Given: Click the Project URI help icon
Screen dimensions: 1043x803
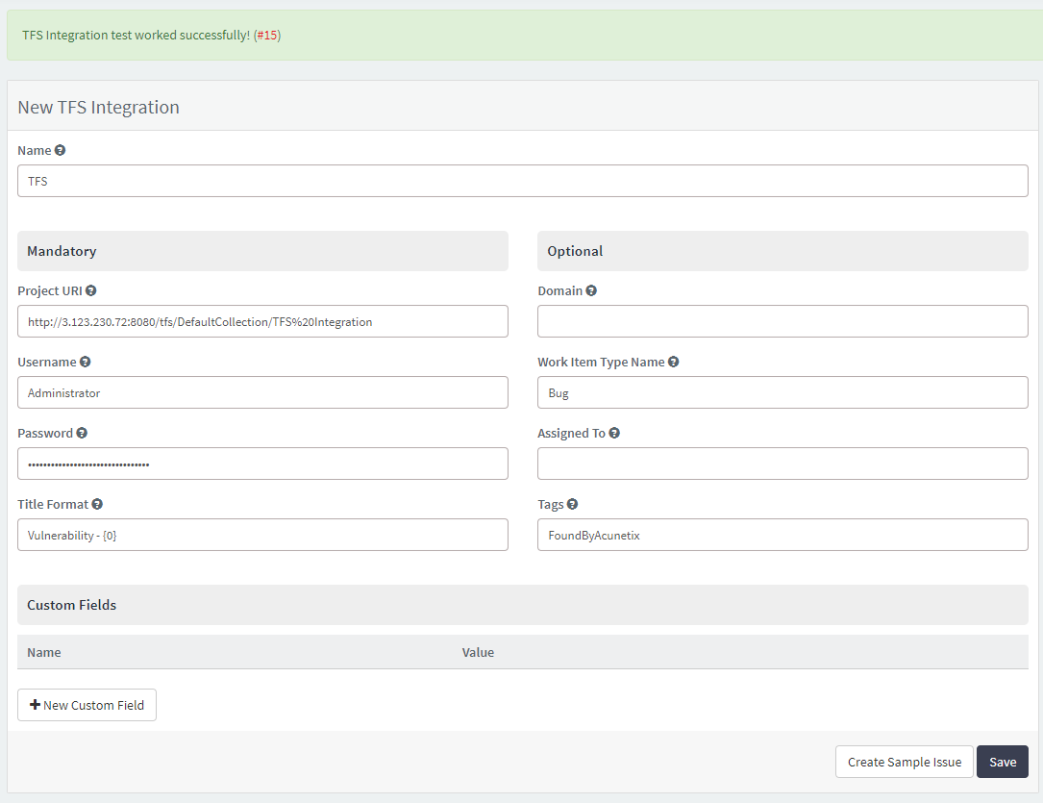Looking at the screenshot, I should coord(91,290).
